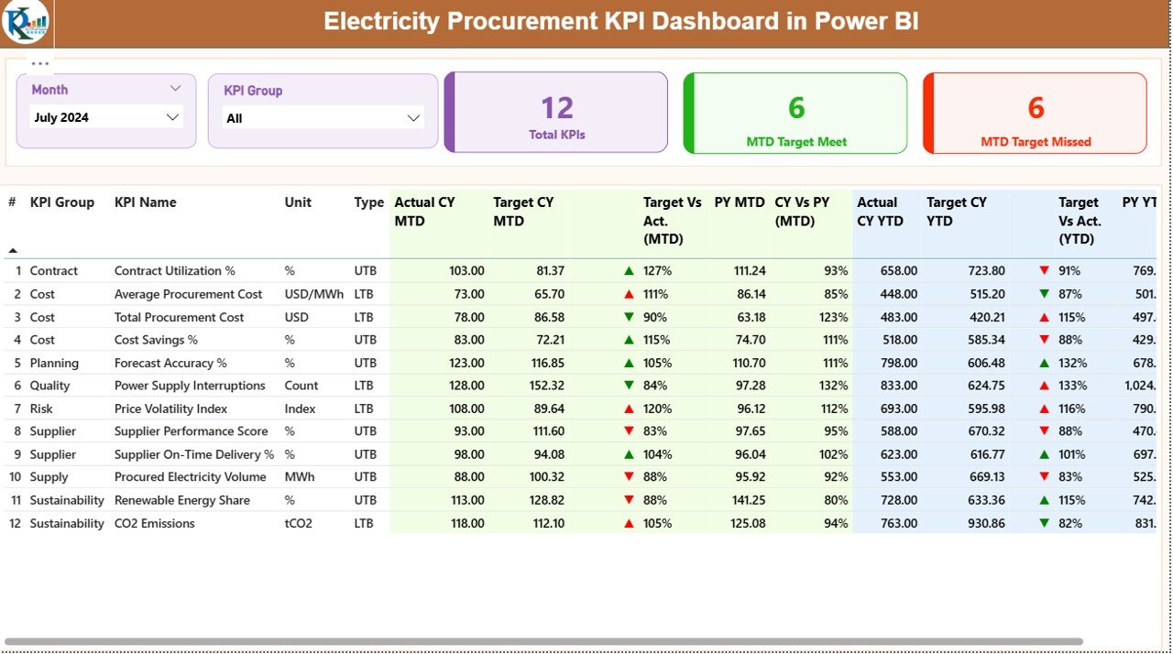Viewport: 1173px width, 654px height.
Task: Click the company logo in the top-left corner
Action: coord(25,24)
